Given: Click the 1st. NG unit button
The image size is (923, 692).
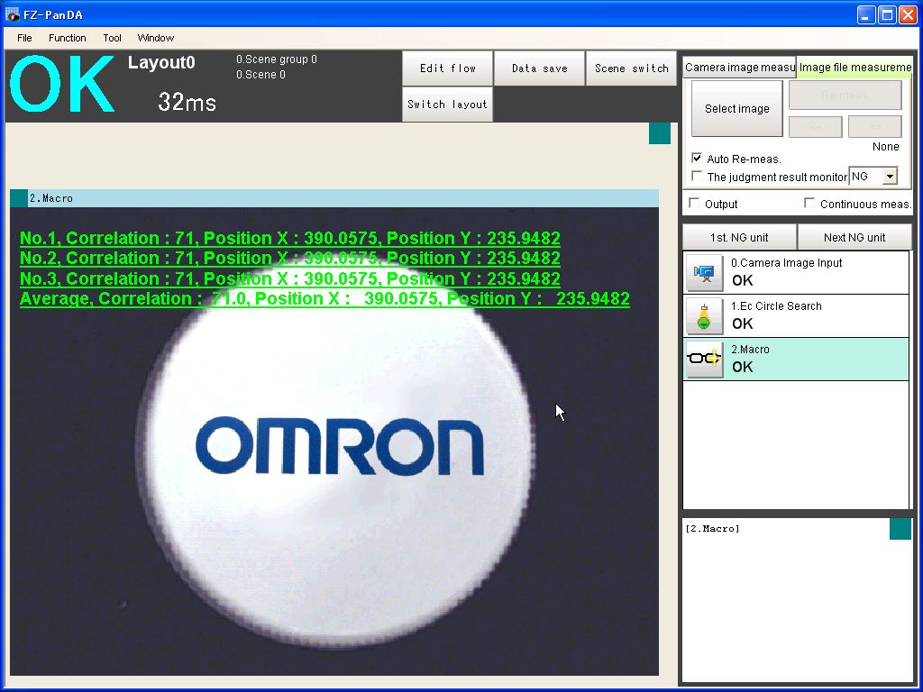Looking at the screenshot, I should (x=739, y=237).
